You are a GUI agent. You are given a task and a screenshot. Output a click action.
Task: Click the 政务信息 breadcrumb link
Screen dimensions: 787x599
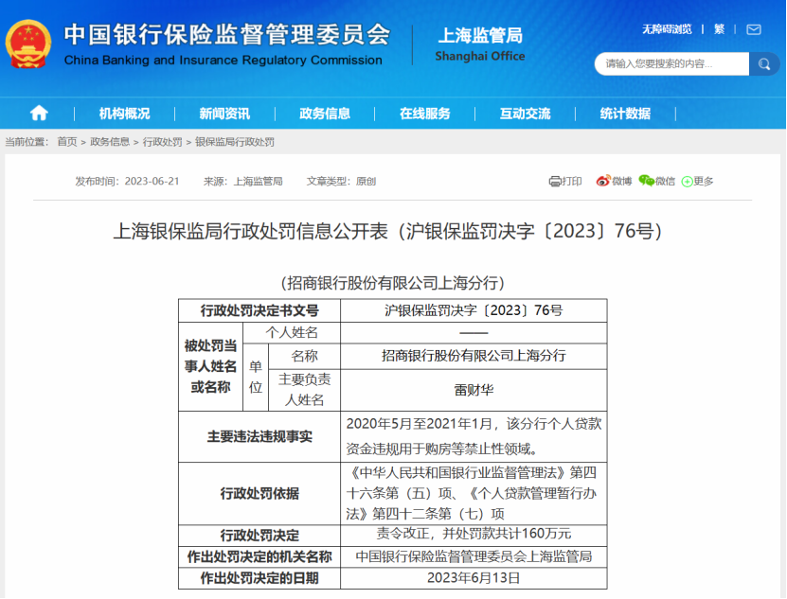110,142
